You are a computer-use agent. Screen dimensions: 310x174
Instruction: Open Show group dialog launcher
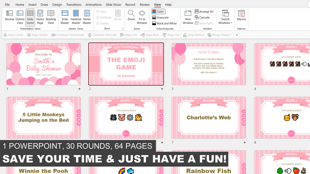click(x=123, y=29)
